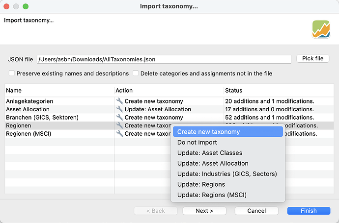Click wrench icon in Branchen (GICS, Sektoren) row
The width and height of the screenshot is (339, 223).
(x=119, y=118)
